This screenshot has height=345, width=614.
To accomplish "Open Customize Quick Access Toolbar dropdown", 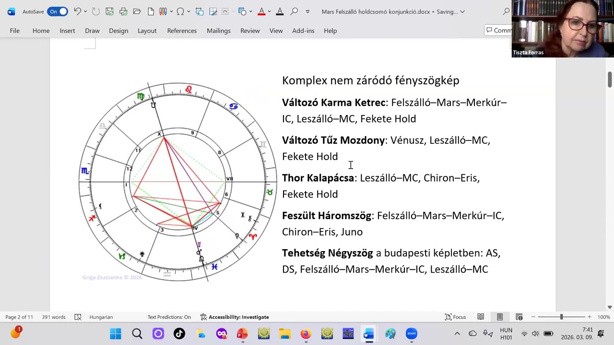I will (307, 11).
